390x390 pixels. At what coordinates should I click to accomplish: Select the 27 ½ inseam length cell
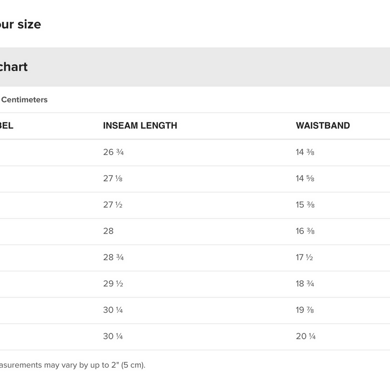coord(113,205)
